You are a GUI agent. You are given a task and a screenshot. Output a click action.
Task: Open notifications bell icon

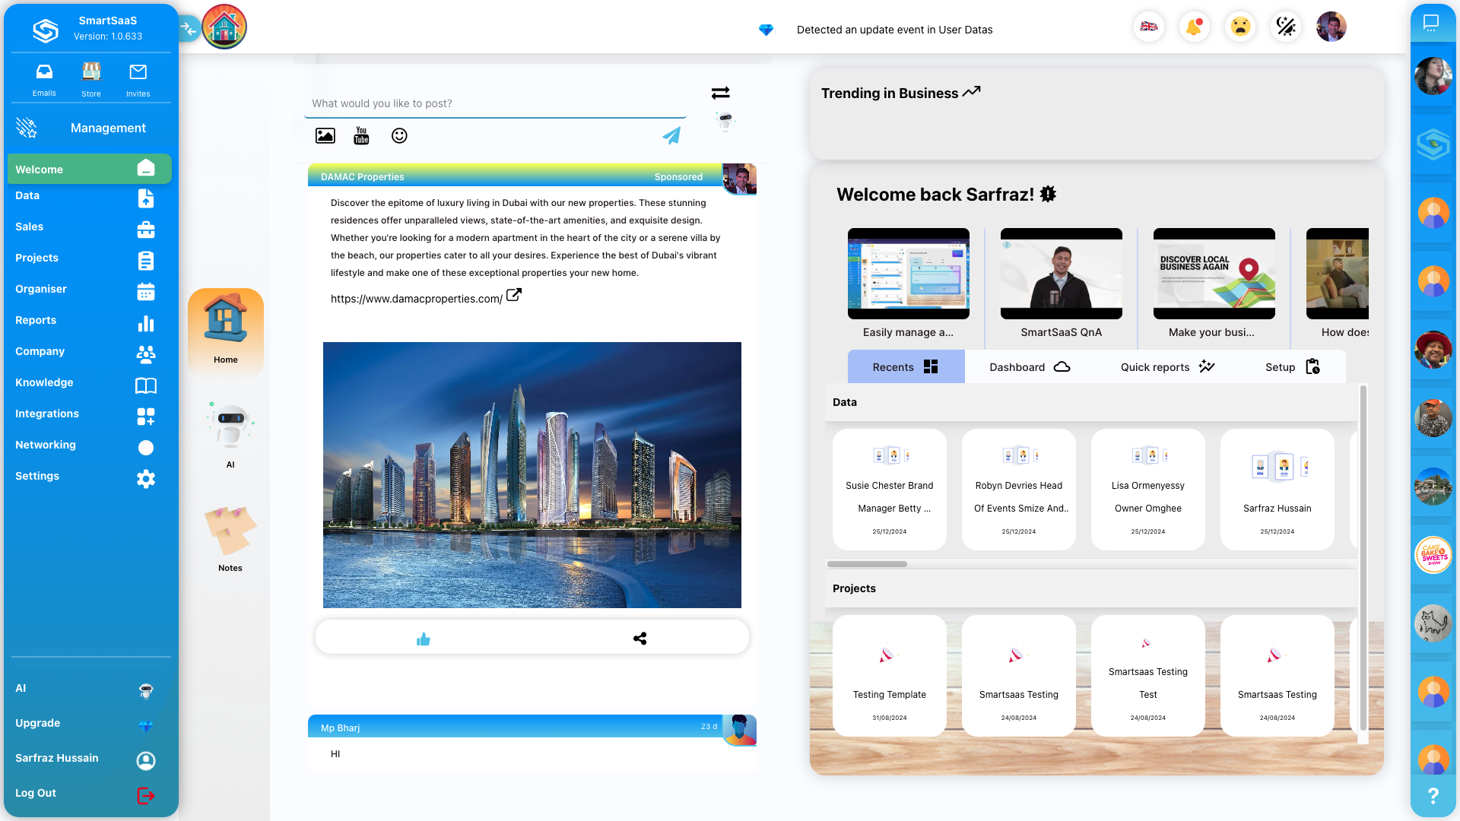(x=1195, y=27)
